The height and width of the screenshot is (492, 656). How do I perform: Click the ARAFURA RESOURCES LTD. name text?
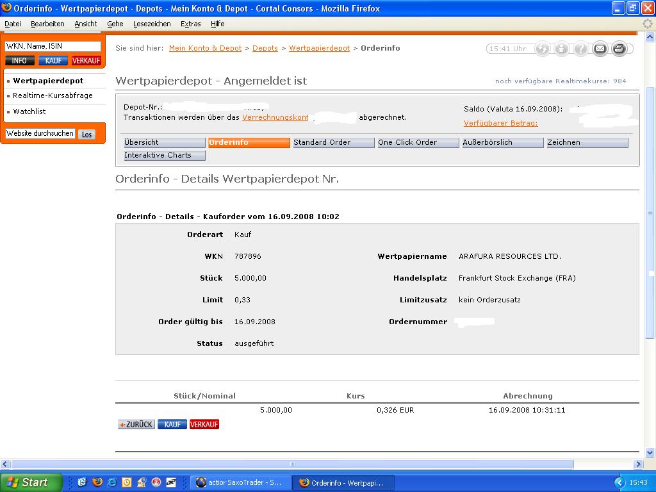[510, 256]
